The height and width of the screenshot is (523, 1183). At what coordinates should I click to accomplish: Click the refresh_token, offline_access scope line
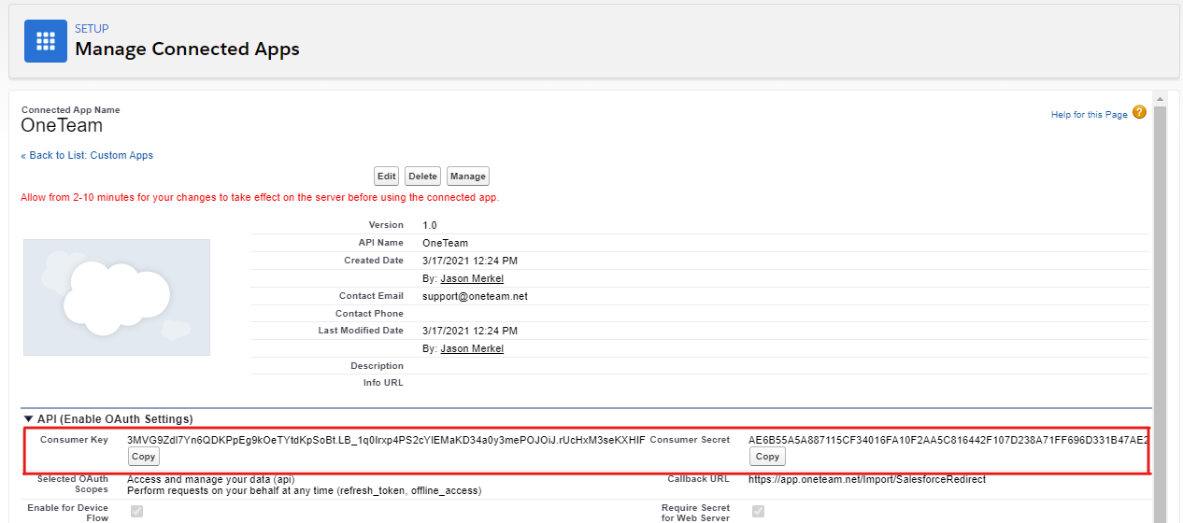point(304,490)
